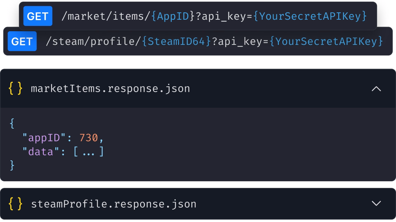Click {YourSecretAPIKey} in the market items URL

310,16
